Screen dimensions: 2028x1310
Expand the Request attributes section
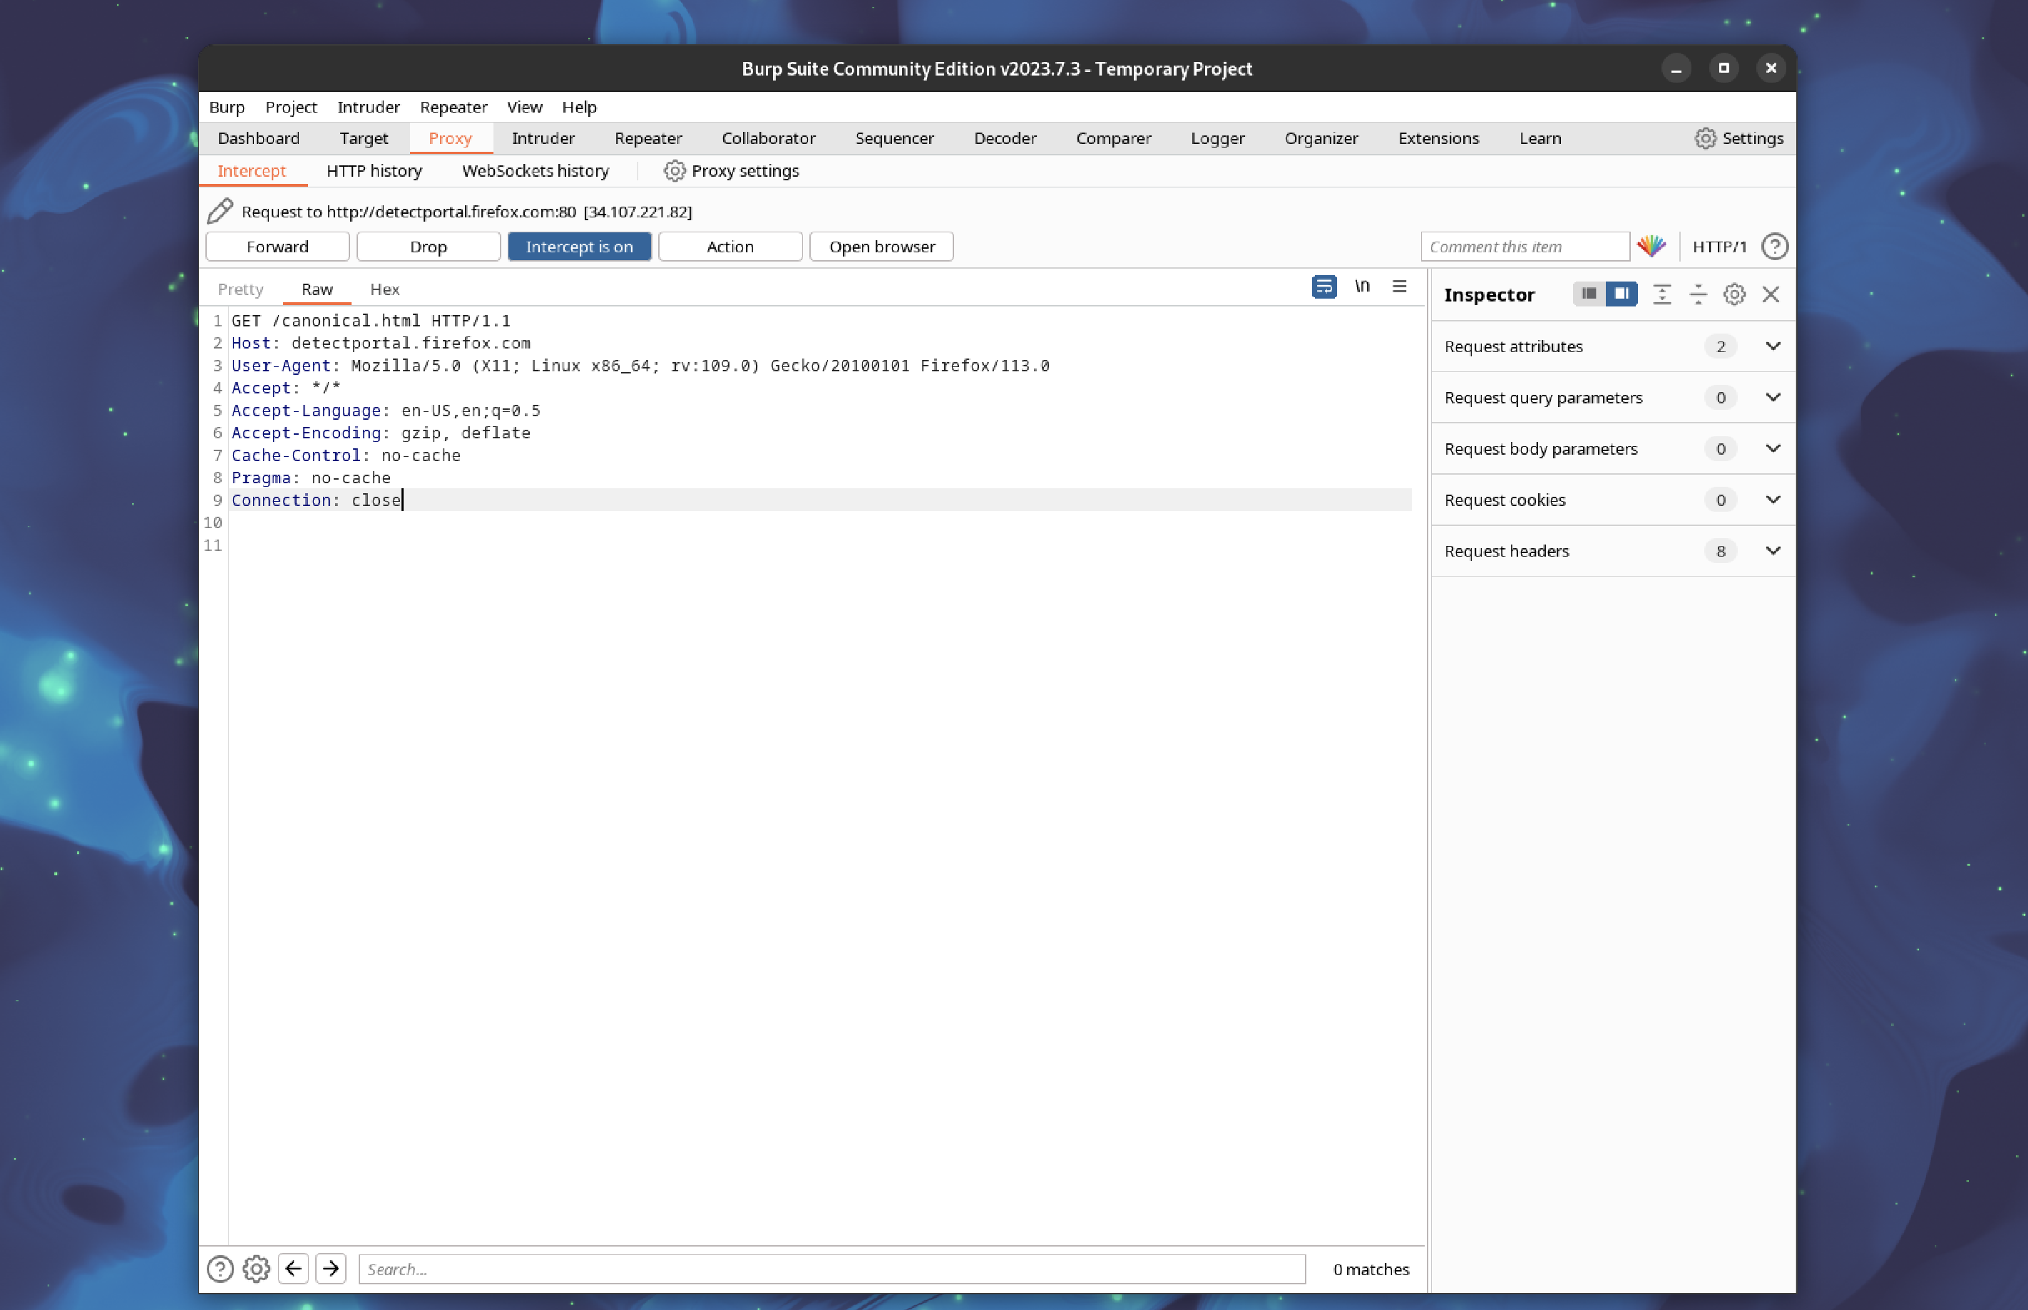pyautogui.click(x=1772, y=346)
